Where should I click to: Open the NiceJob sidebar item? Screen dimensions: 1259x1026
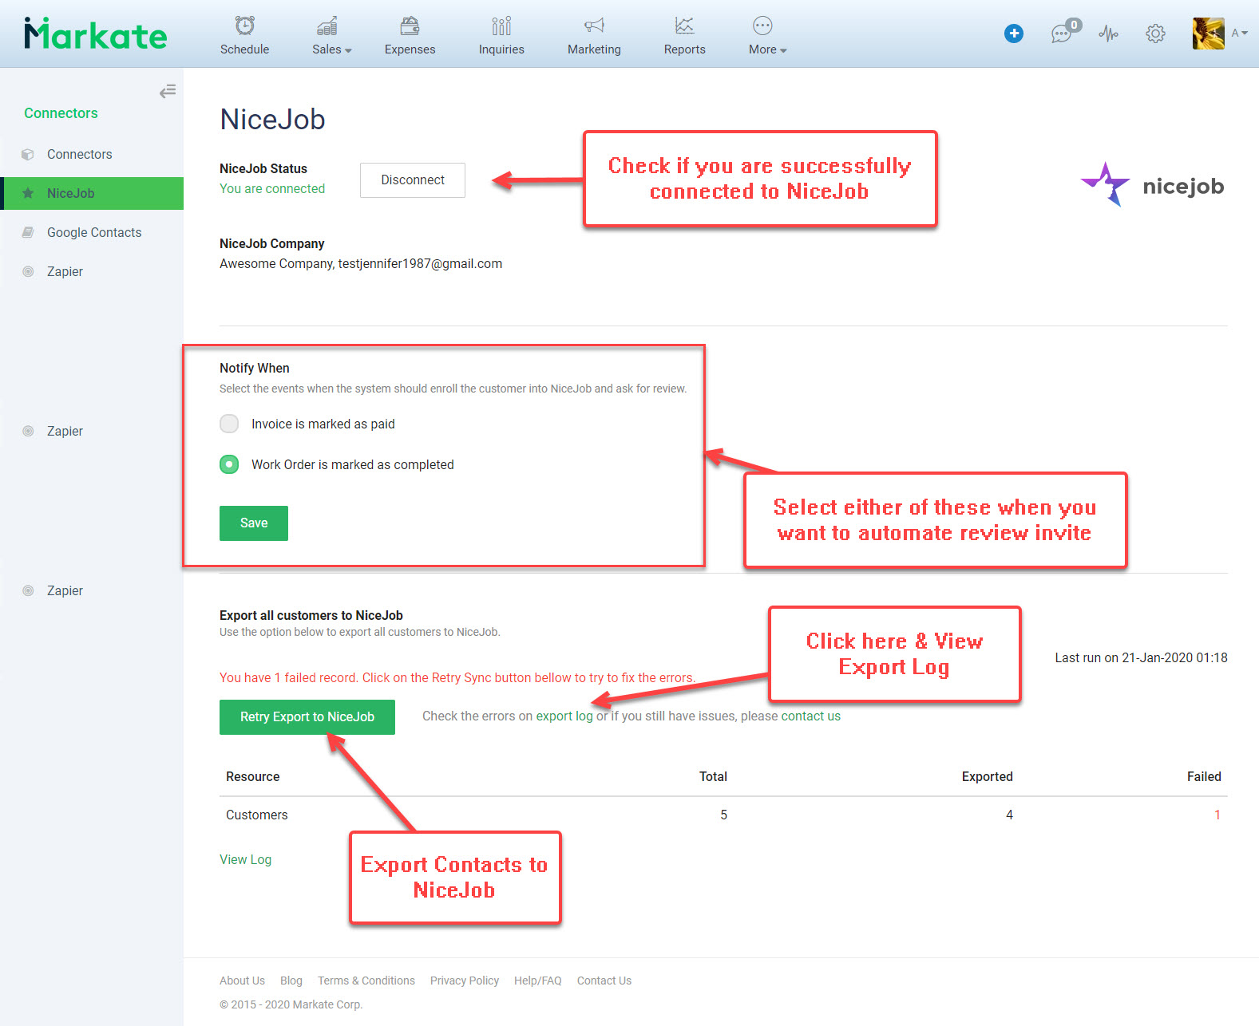point(92,194)
